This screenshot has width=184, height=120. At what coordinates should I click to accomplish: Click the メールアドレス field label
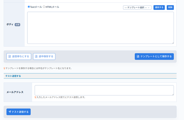coord(15,92)
